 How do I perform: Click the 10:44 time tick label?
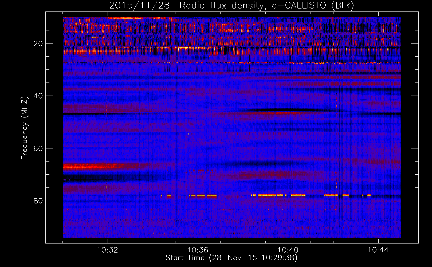[x=378, y=250]
